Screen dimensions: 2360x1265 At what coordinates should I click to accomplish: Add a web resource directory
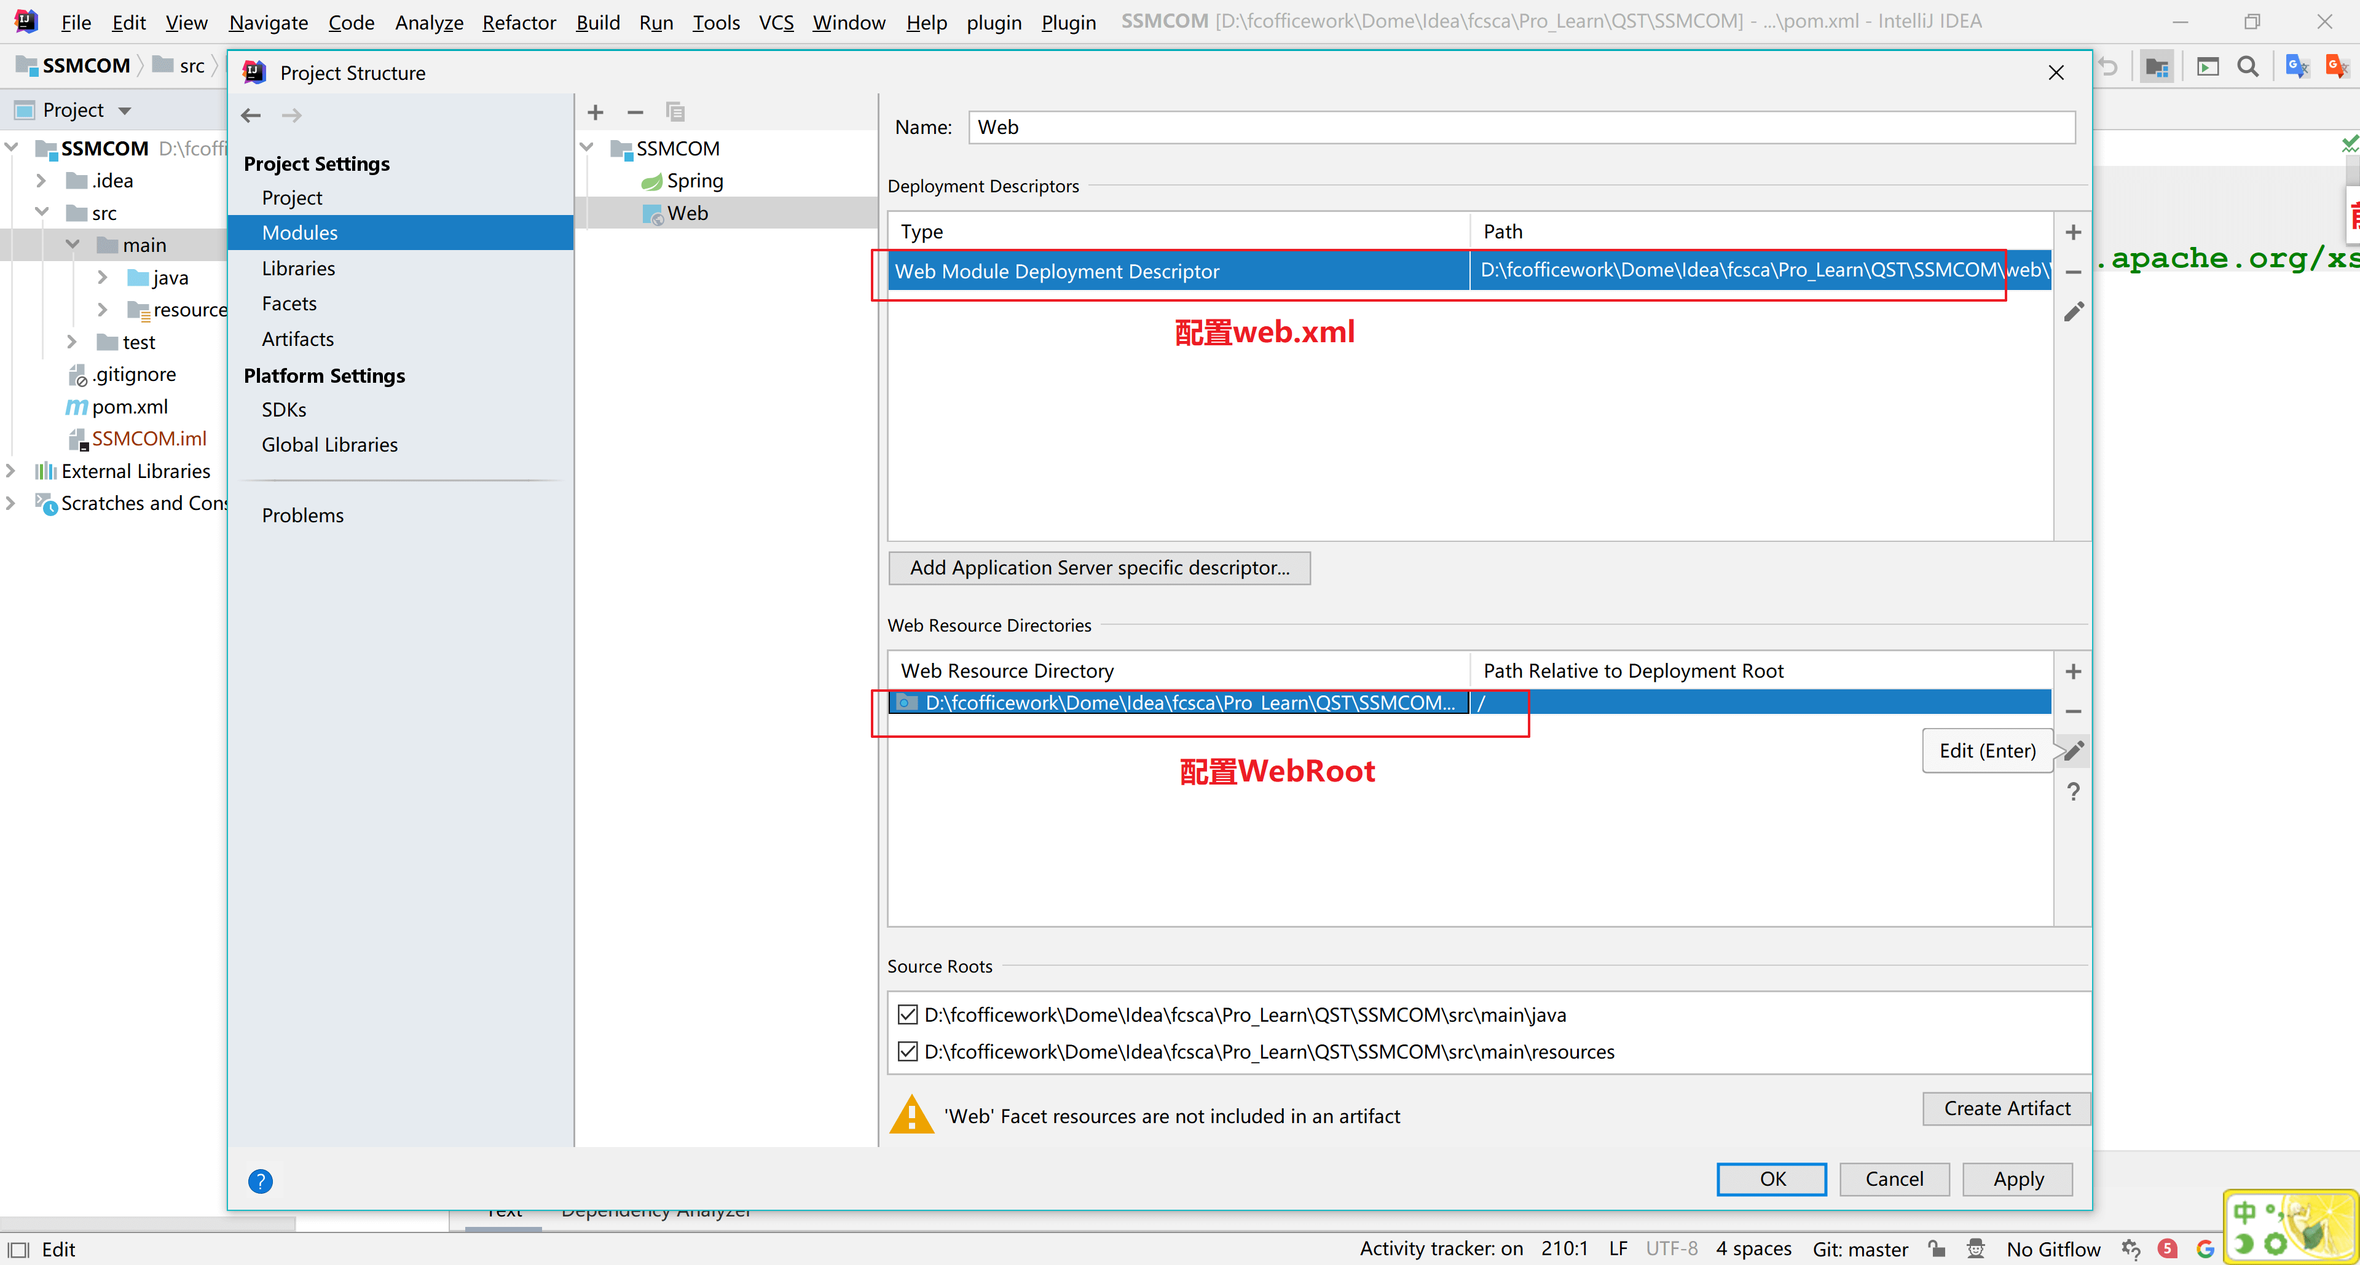pyautogui.click(x=2073, y=672)
